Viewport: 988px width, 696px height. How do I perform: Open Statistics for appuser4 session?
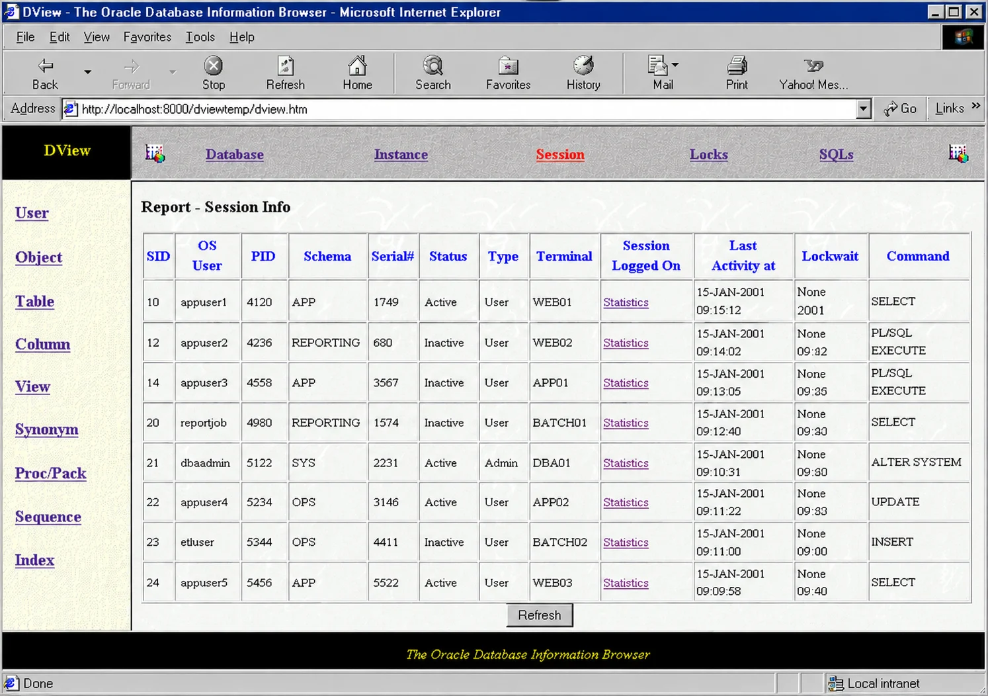click(626, 502)
